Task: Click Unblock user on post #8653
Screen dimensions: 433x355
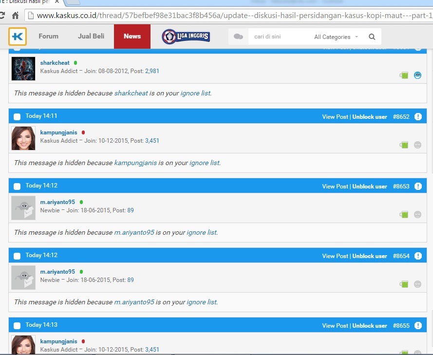Action: pyautogui.click(x=370, y=187)
